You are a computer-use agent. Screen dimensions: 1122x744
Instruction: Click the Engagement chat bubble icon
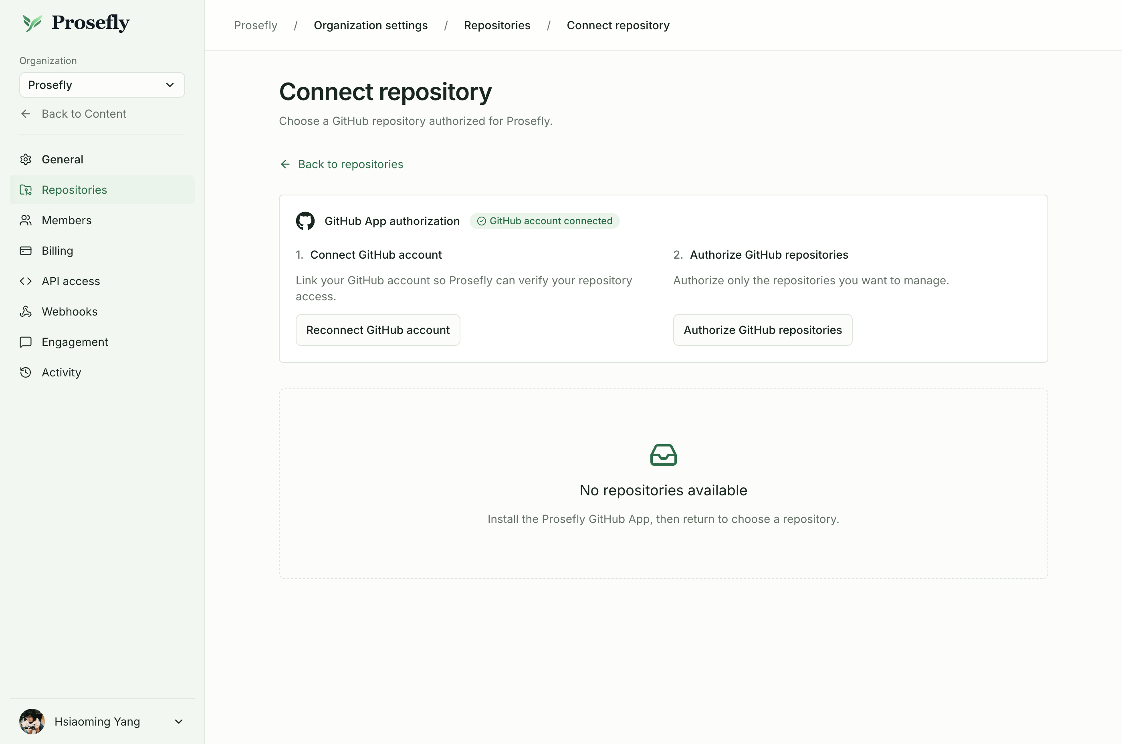(x=26, y=342)
